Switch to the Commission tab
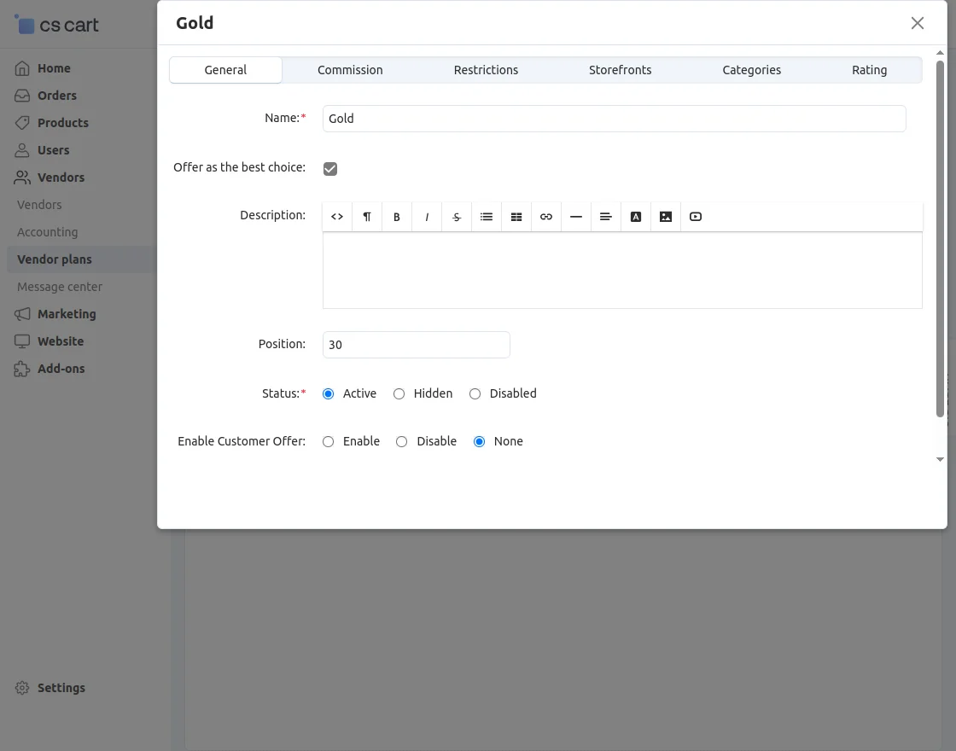Viewport: 956px width, 751px height. pyautogui.click(x=350, y=70)
